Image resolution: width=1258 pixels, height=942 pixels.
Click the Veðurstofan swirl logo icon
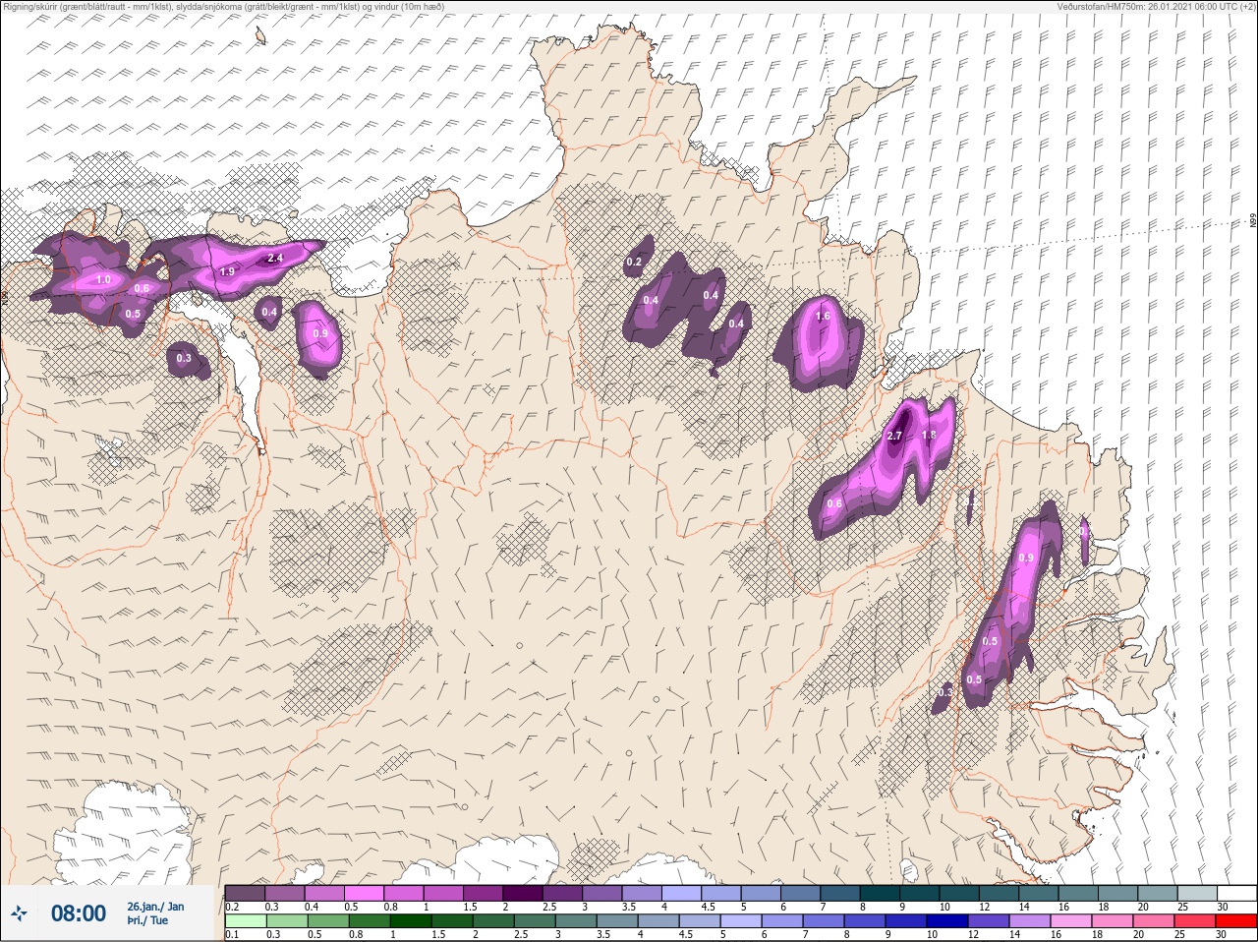coord(19,913)
